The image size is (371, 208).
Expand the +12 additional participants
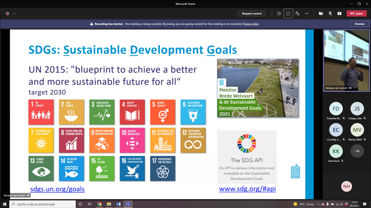357,151
